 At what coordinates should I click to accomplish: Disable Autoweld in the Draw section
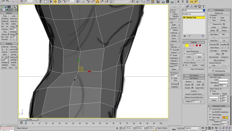(x=171, y=50)
